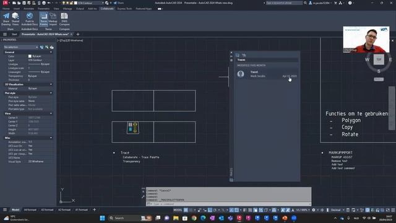This screenshot has width=396, height=223.
Task: Open the Home ribbon tab
Action: (x=6, y=9)
